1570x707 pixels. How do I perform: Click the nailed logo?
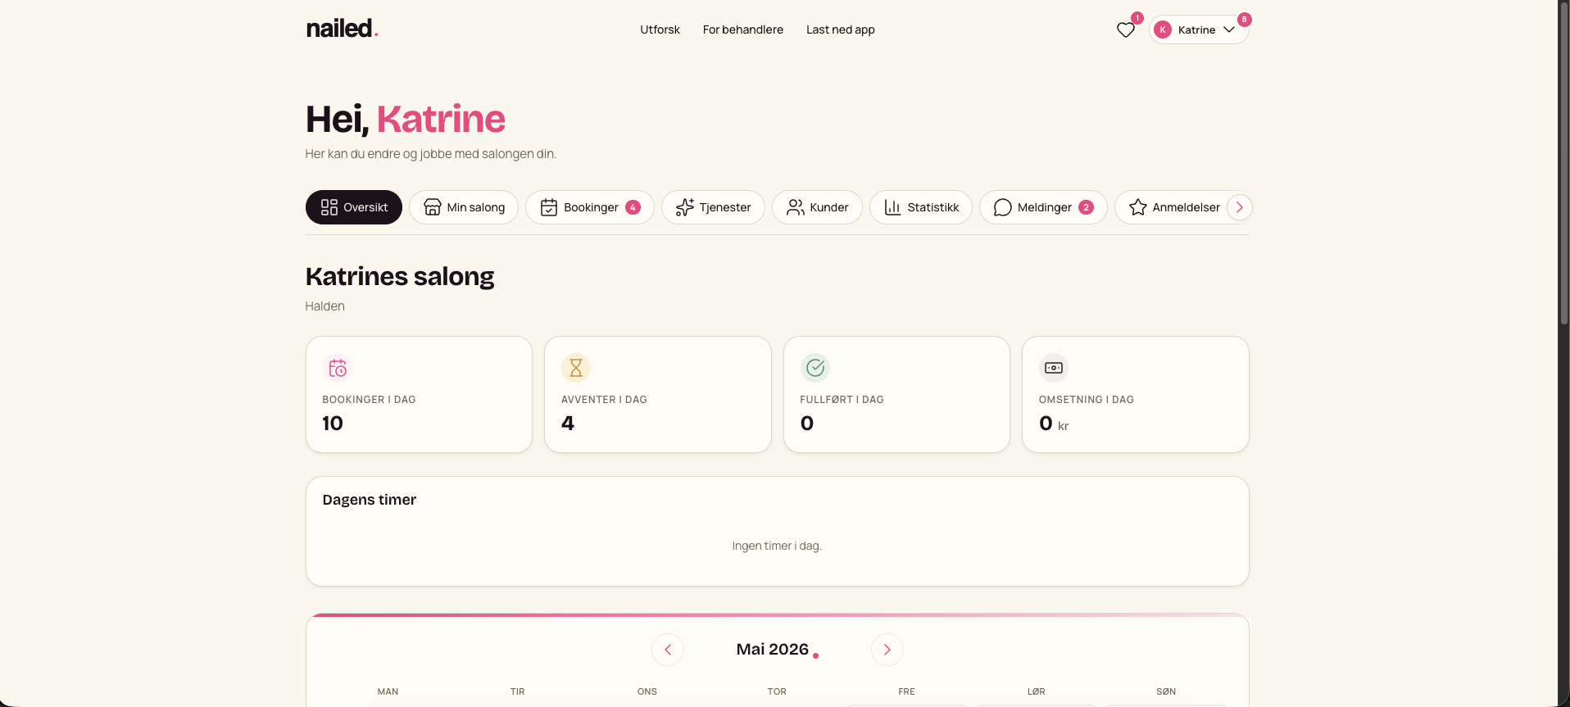point(342,29)
